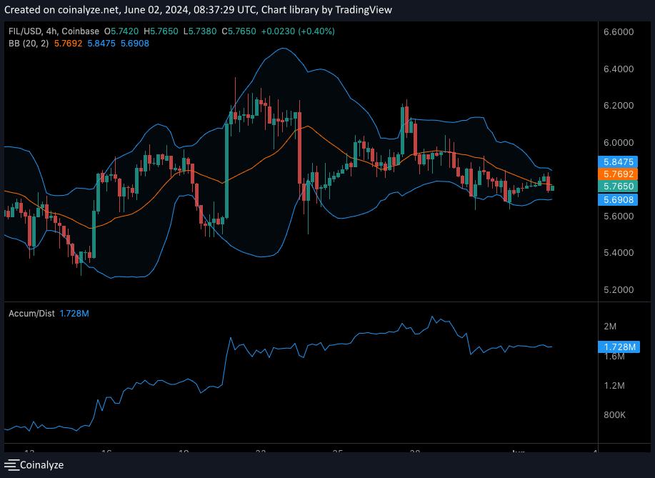Click the 800K label on Accum/Dist scale

click(614, 415)
